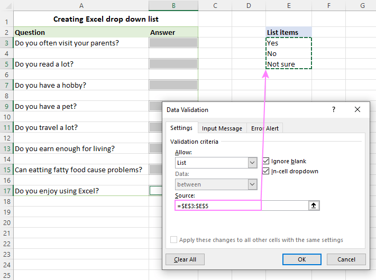Select column B header
Image resolution: width=376 pixels, height=280 pixels.
[x=173, y=5]
